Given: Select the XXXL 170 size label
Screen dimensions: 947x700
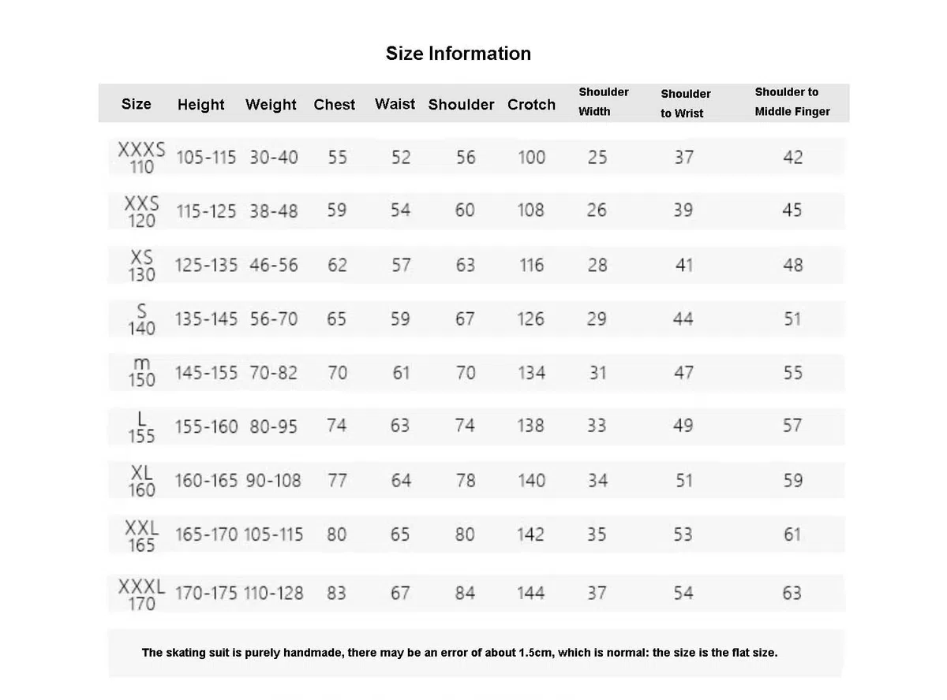Looking at the screenshot, I should (142, 594).
